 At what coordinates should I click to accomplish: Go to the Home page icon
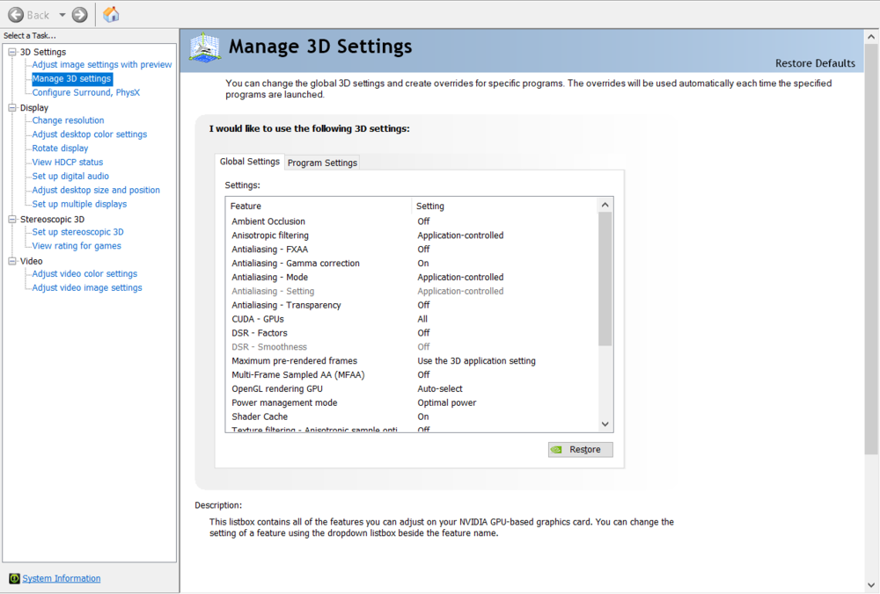tap(111, 15)
